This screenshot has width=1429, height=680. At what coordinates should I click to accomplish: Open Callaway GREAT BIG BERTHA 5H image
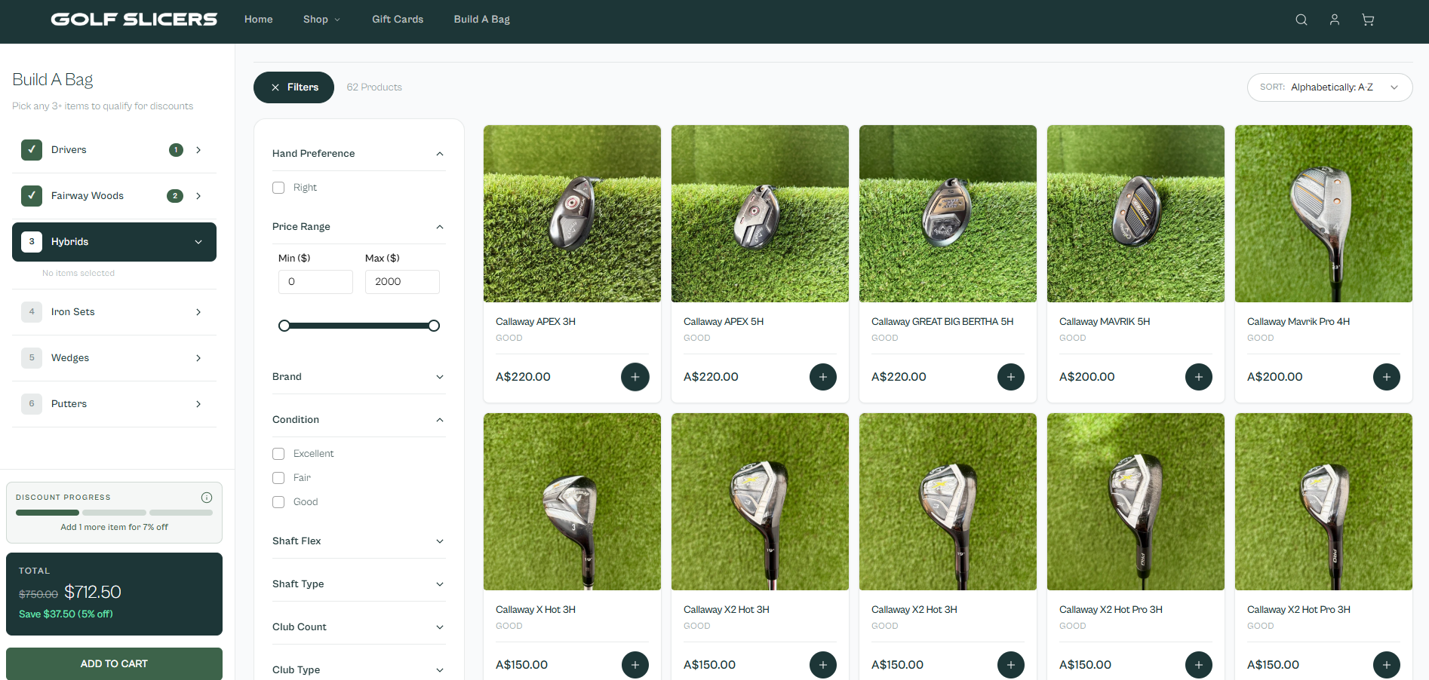pos(948,214)
